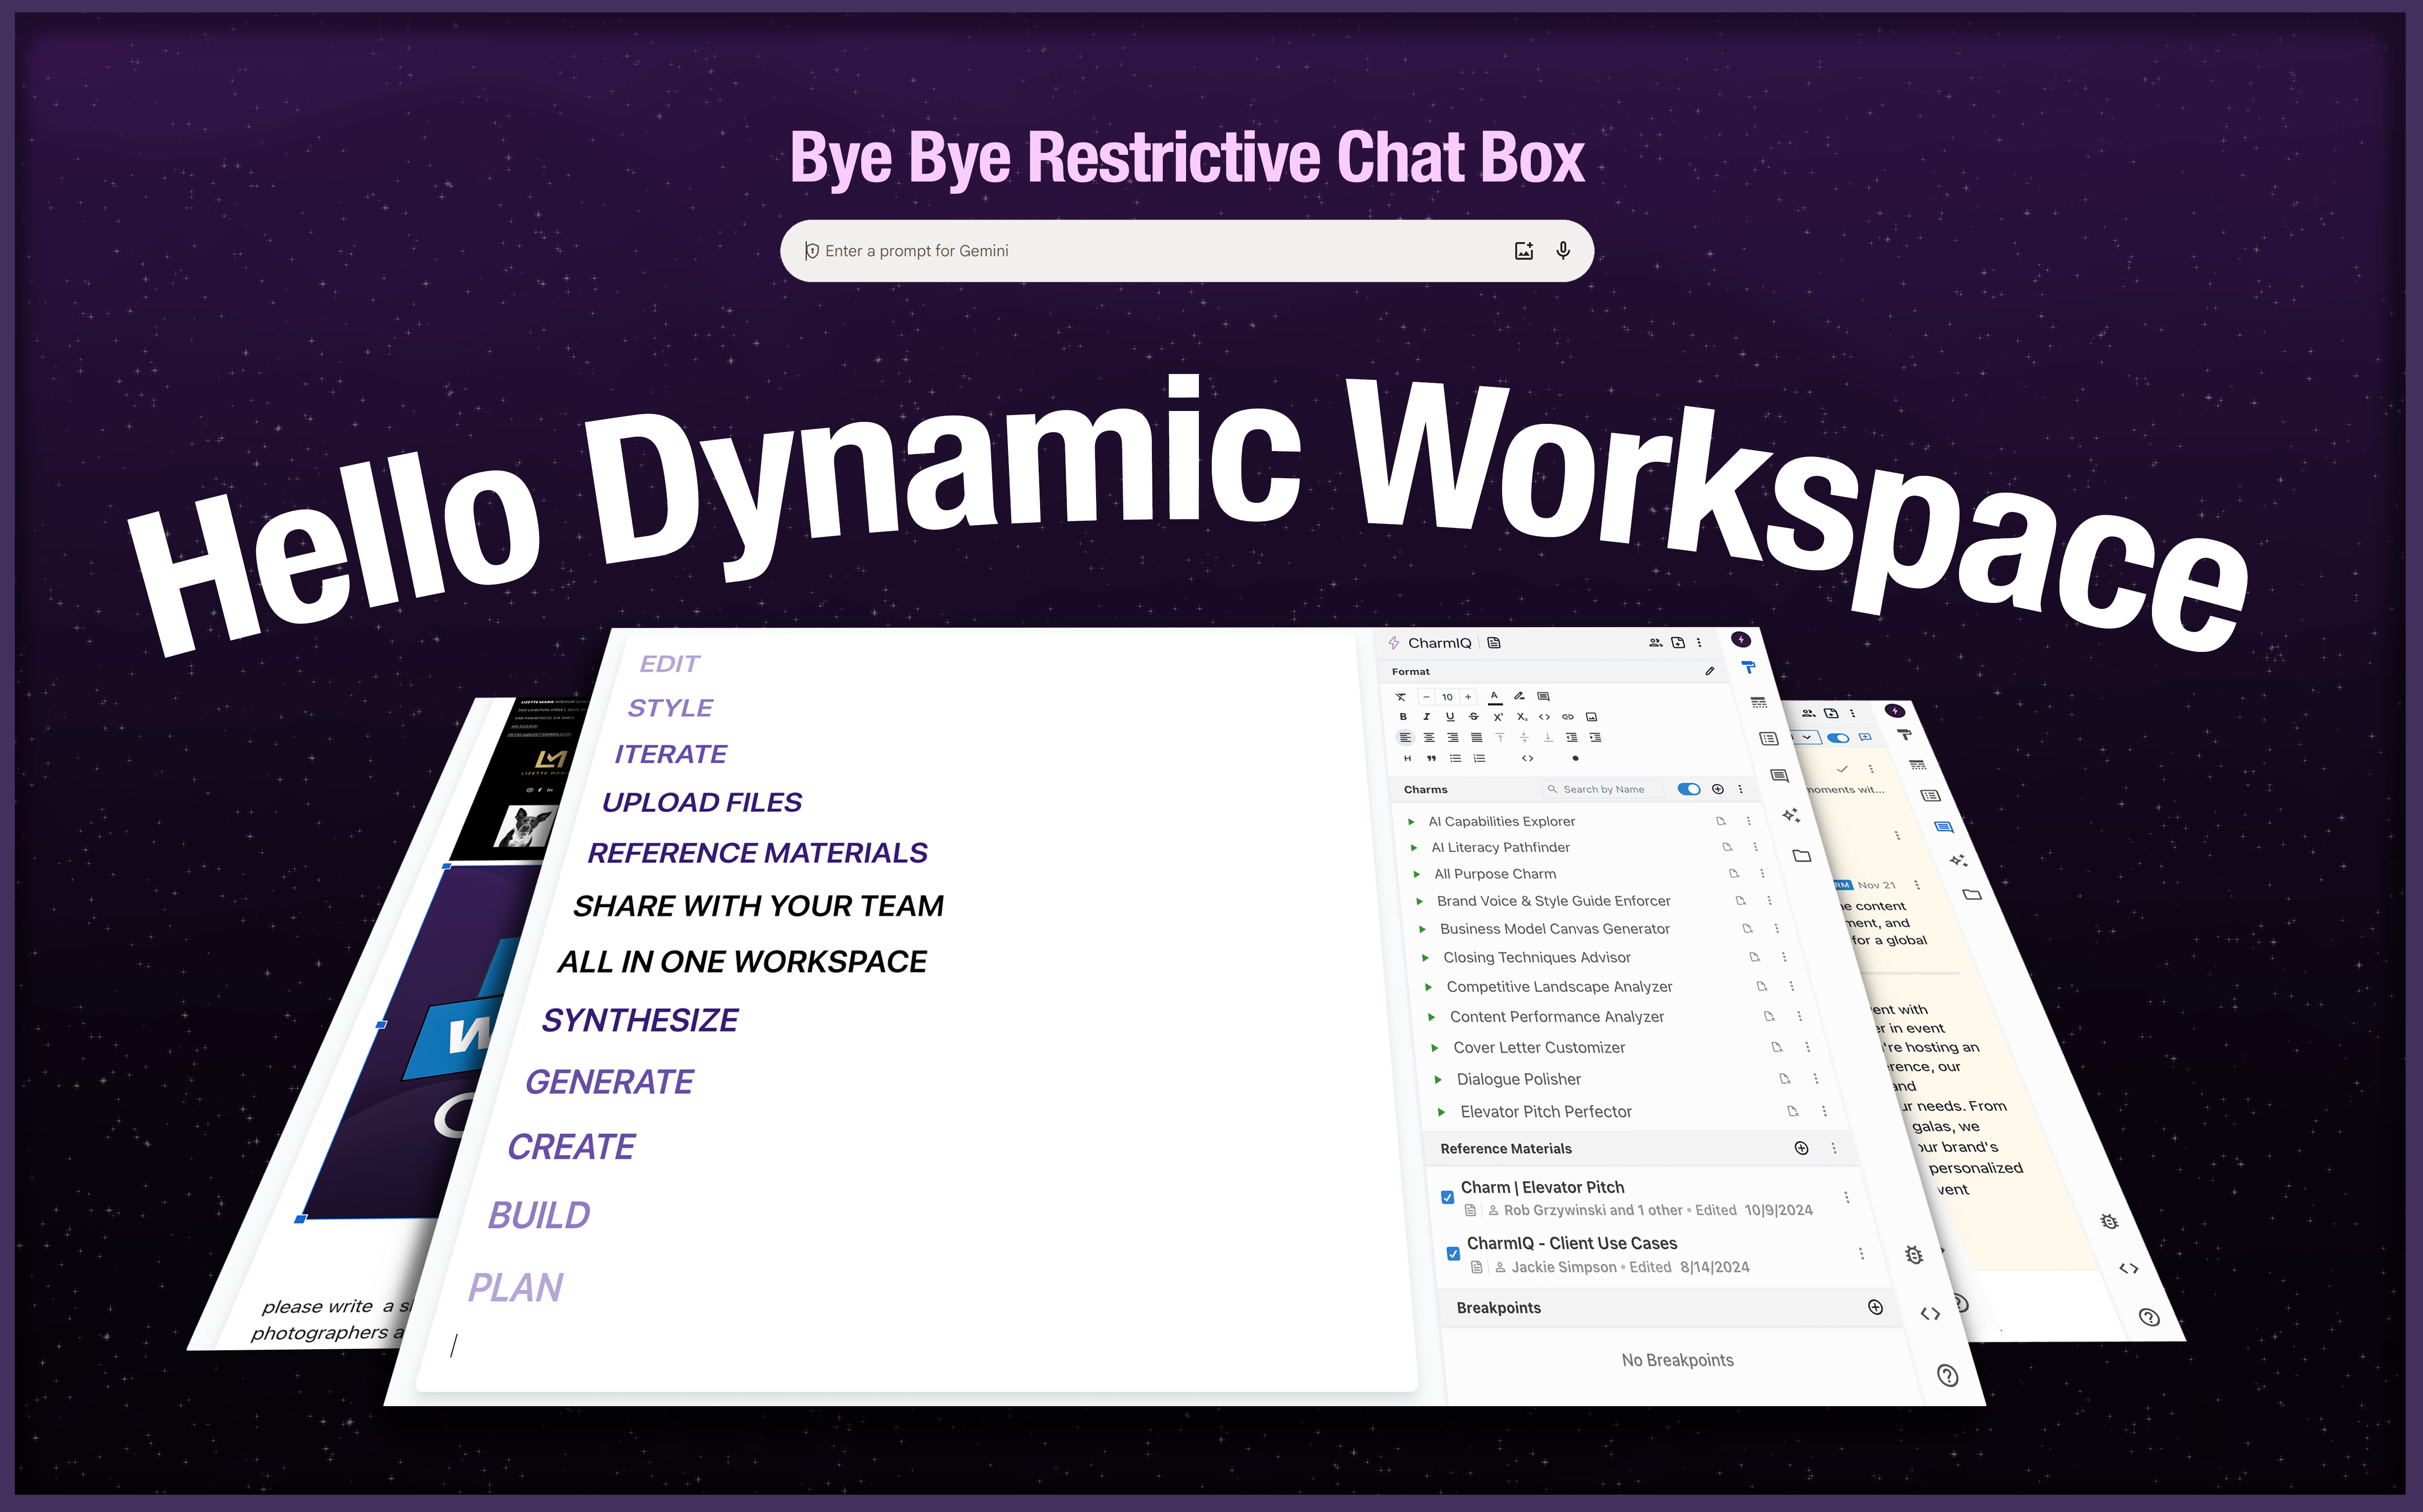This screenshot has height=1512, width=2423.
Task: Click the microphone icon in Gemini prompt box
Action: coord(1563,251)
